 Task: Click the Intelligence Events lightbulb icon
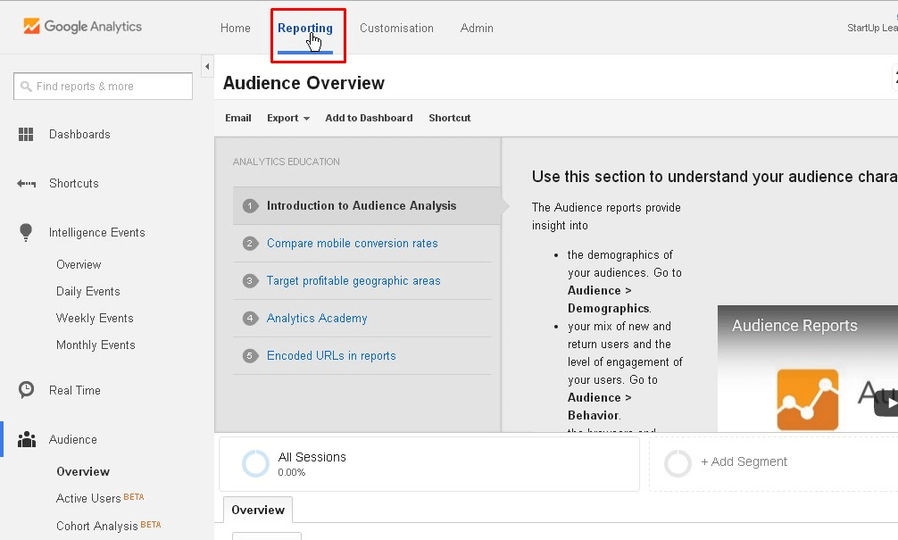pyautogui.click(x=27, y=233)
